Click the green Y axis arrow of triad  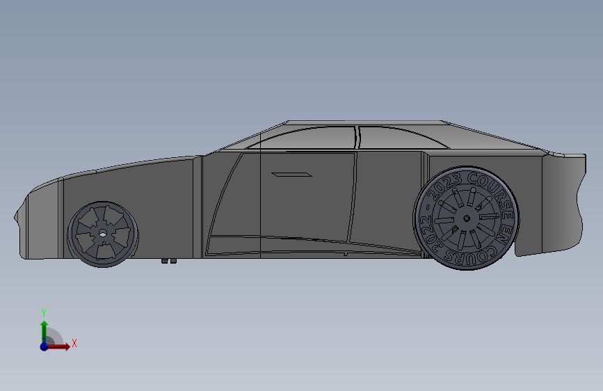click(x=45, y=331)
